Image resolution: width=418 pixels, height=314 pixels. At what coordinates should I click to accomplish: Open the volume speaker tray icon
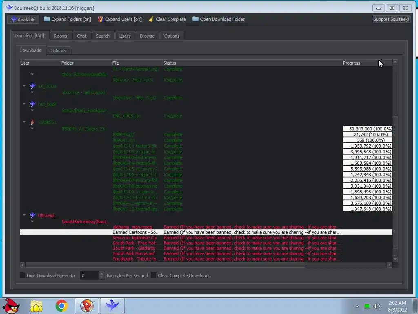(377, 306)
